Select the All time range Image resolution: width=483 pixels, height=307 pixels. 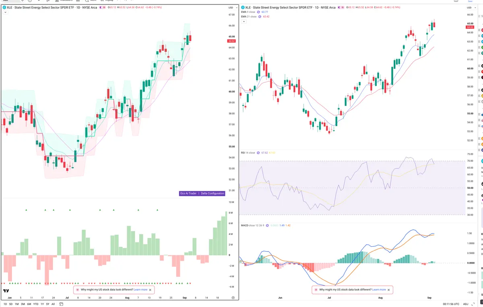tap(53, 304)
